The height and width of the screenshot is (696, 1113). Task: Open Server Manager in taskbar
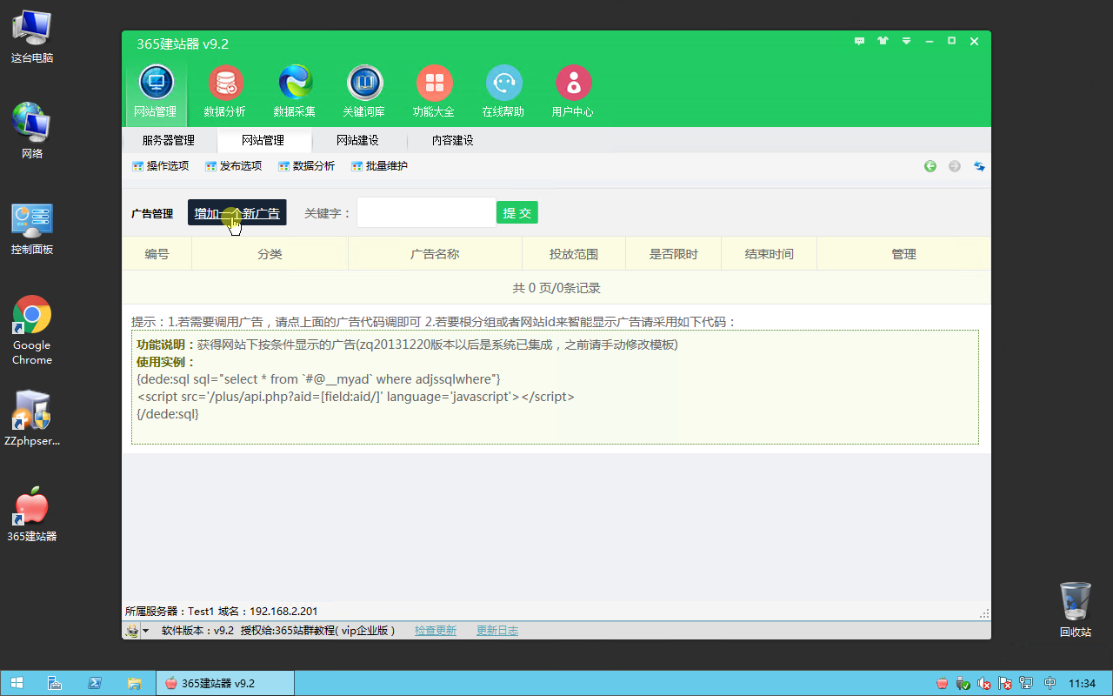[54, 683]
